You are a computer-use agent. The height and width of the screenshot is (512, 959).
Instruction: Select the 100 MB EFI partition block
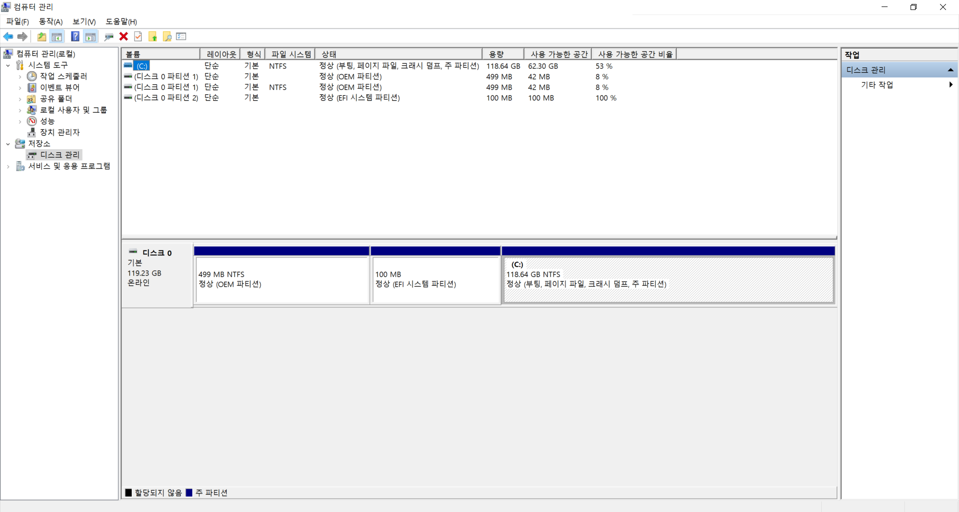[436, 279]
